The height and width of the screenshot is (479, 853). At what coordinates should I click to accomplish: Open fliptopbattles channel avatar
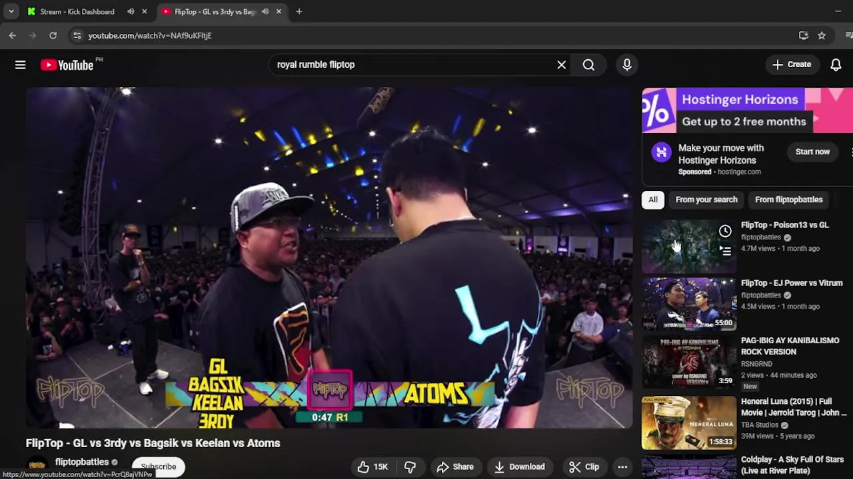pos(37,465)
